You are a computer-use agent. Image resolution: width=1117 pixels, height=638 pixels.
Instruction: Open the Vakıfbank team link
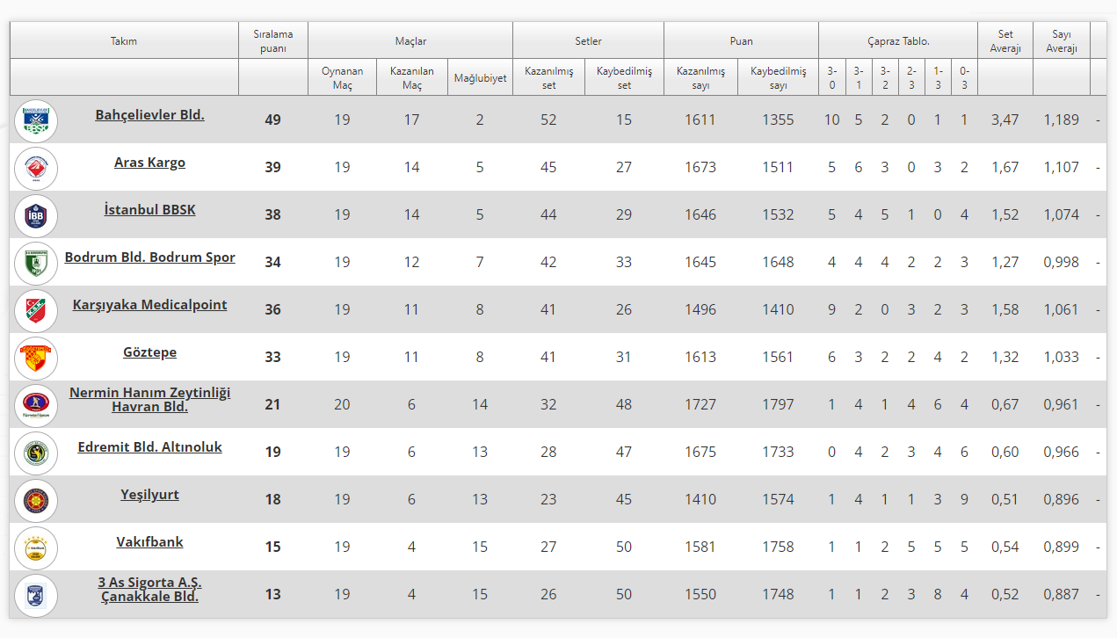149,542
